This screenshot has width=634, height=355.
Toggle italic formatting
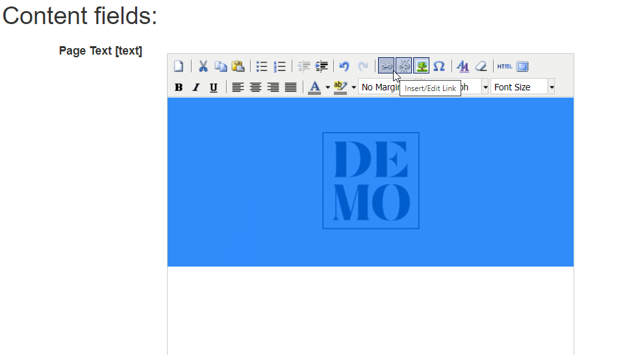tap(196, 87)
